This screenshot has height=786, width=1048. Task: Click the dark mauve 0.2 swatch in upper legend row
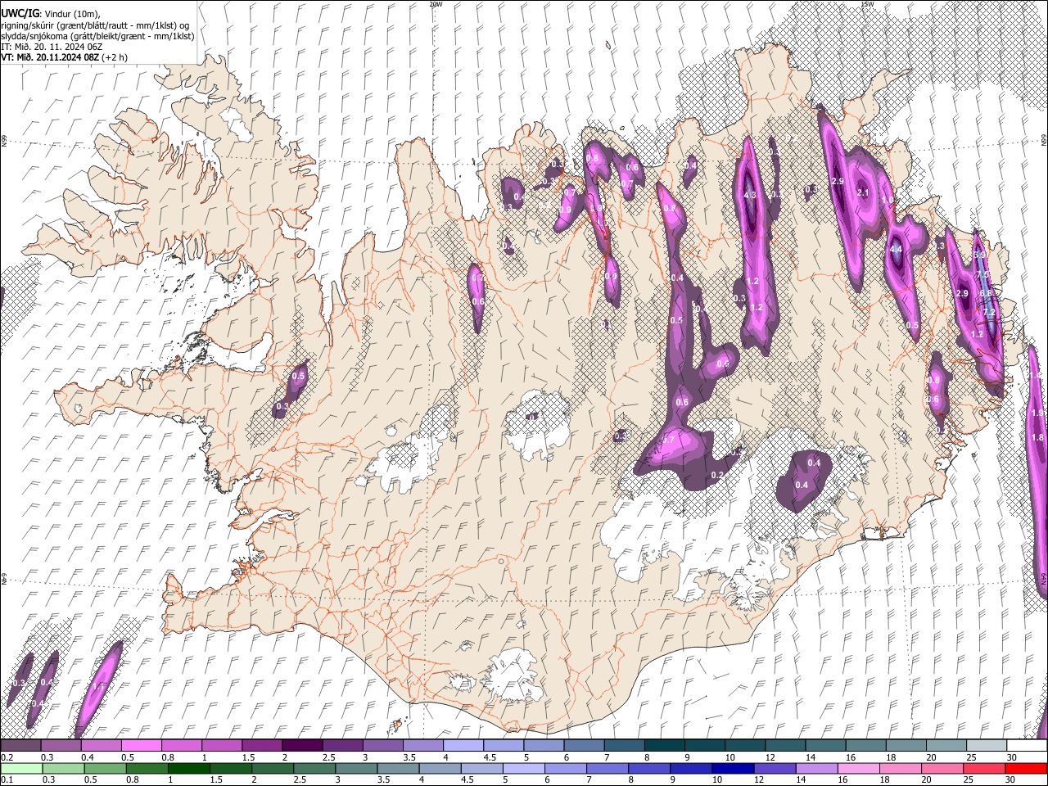[20, 745]
